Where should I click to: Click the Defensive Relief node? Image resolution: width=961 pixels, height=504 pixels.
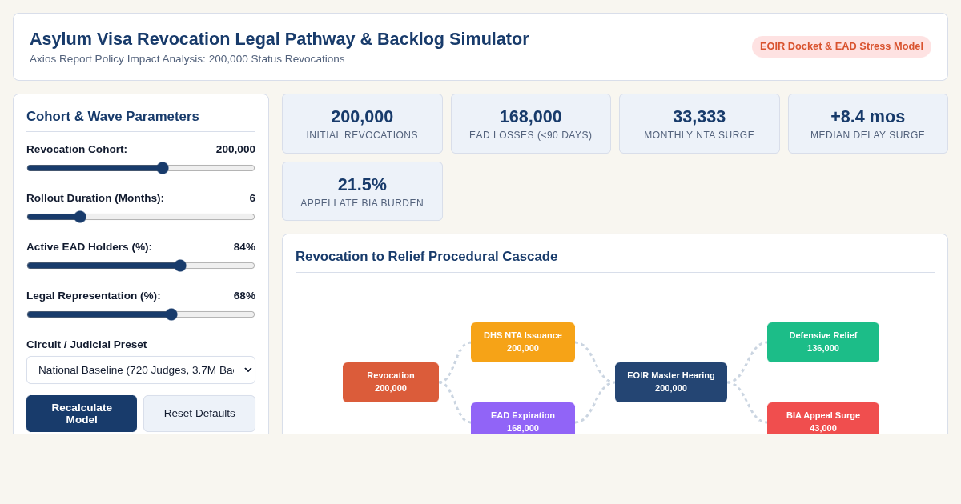pyautogui.click(x=823, y=342)
